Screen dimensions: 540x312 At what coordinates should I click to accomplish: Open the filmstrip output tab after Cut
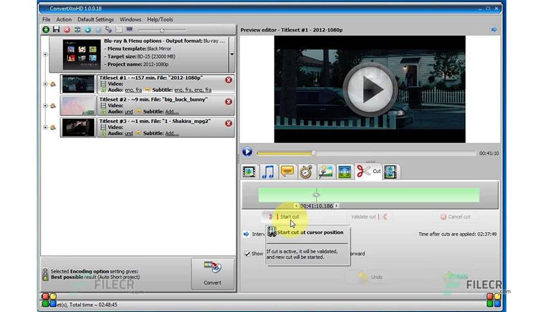[390, 171]
